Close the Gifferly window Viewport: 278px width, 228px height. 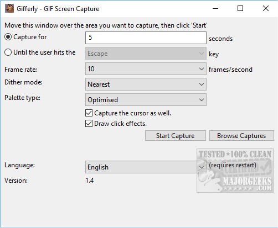coord(266,8)
